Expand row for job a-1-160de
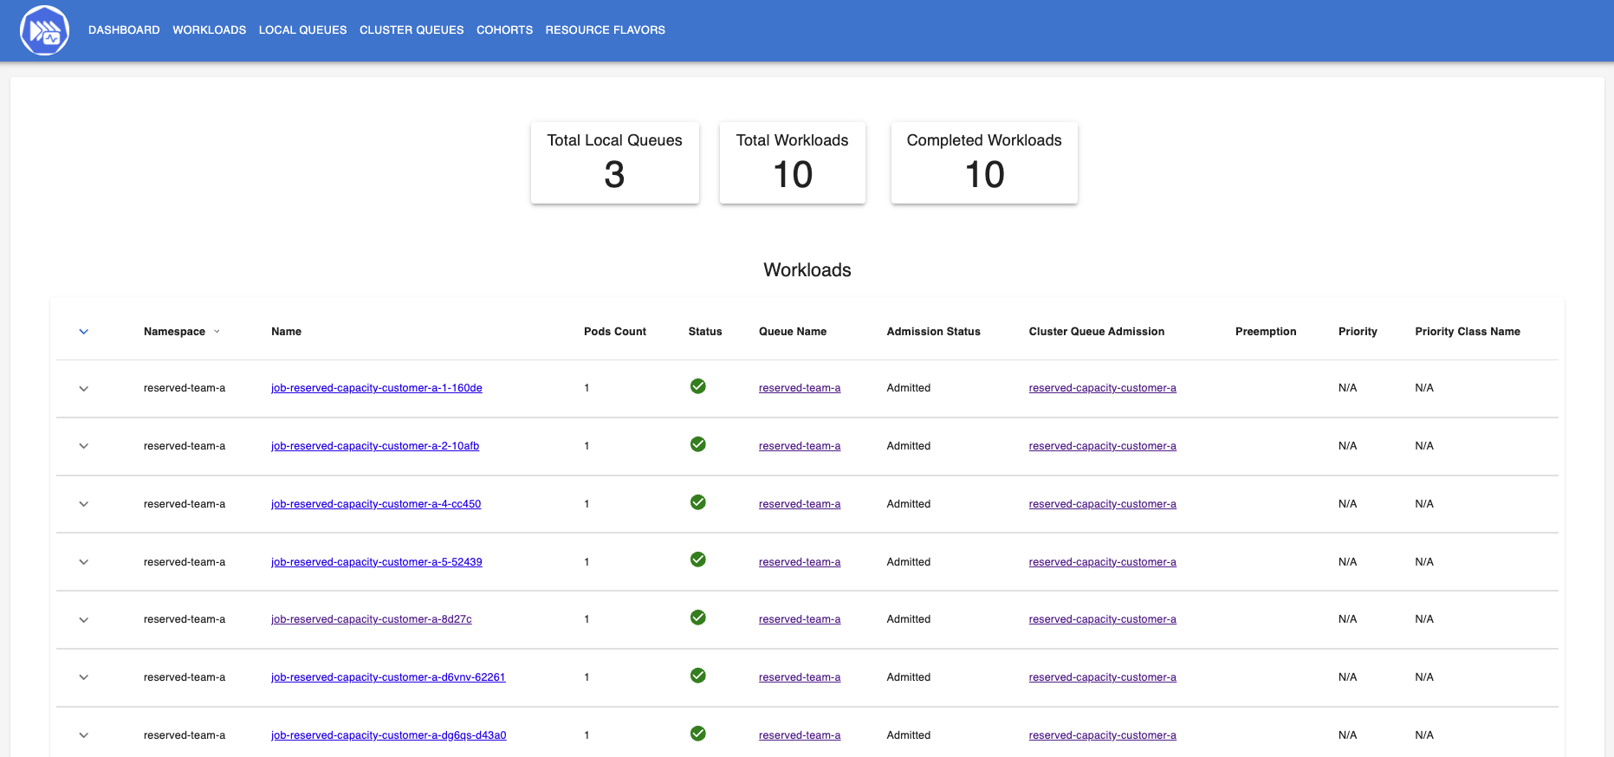 tap(84, 389)
